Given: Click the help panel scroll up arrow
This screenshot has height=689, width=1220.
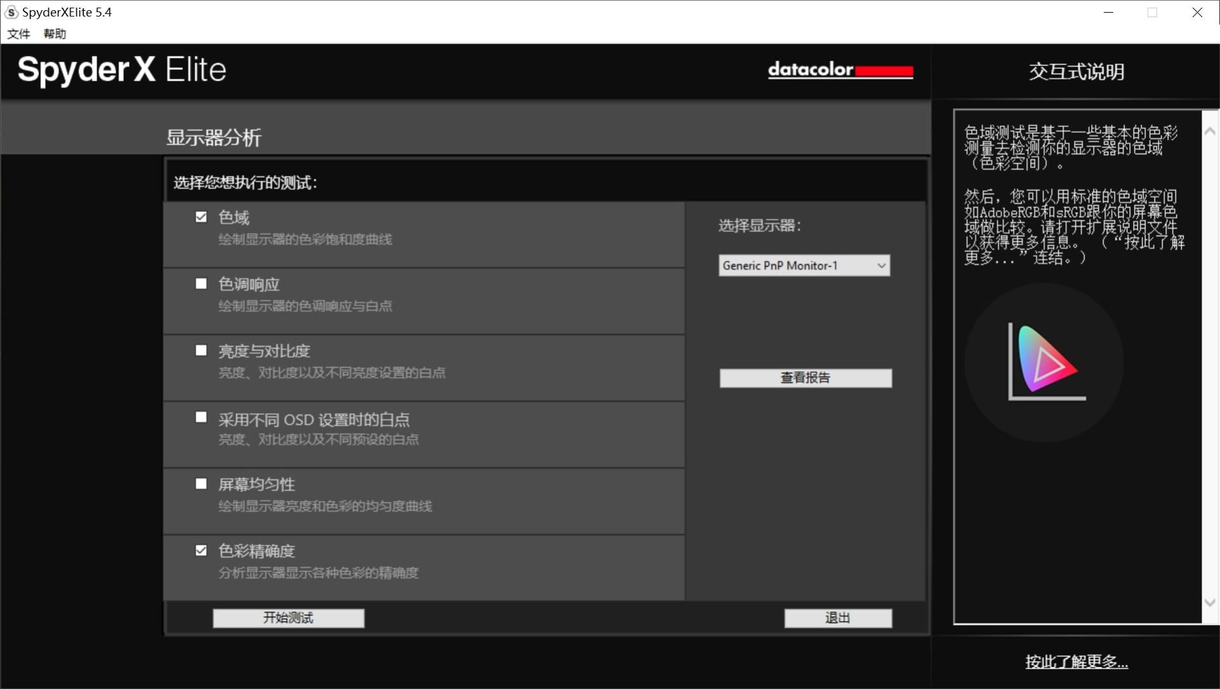Looking at the screenshot, I should click(x=1210, y=131).
